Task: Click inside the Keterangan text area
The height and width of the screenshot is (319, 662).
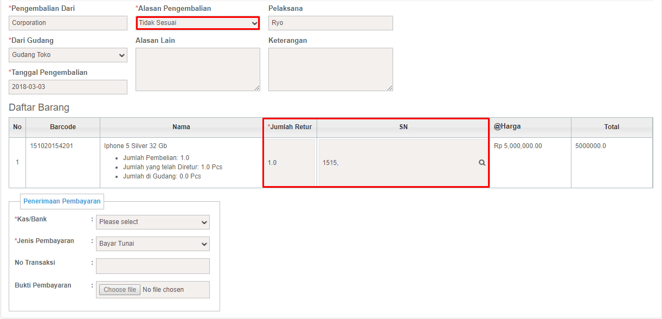Action: click(330, 69)
